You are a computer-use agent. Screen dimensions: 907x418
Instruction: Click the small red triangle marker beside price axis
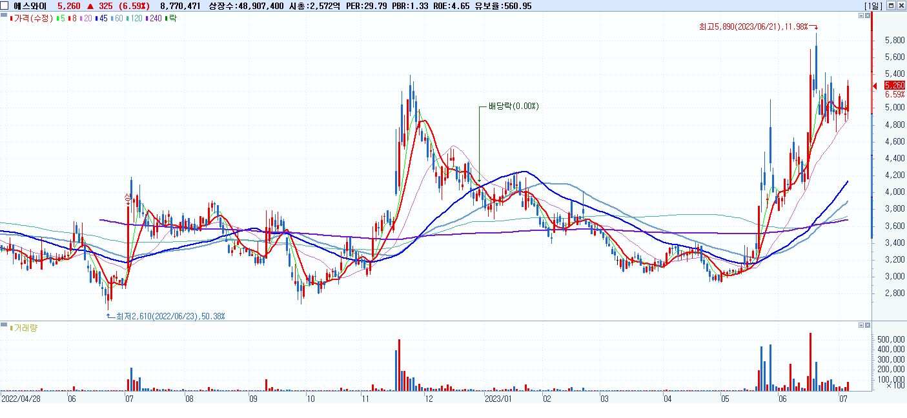click(x=875, y=85)
